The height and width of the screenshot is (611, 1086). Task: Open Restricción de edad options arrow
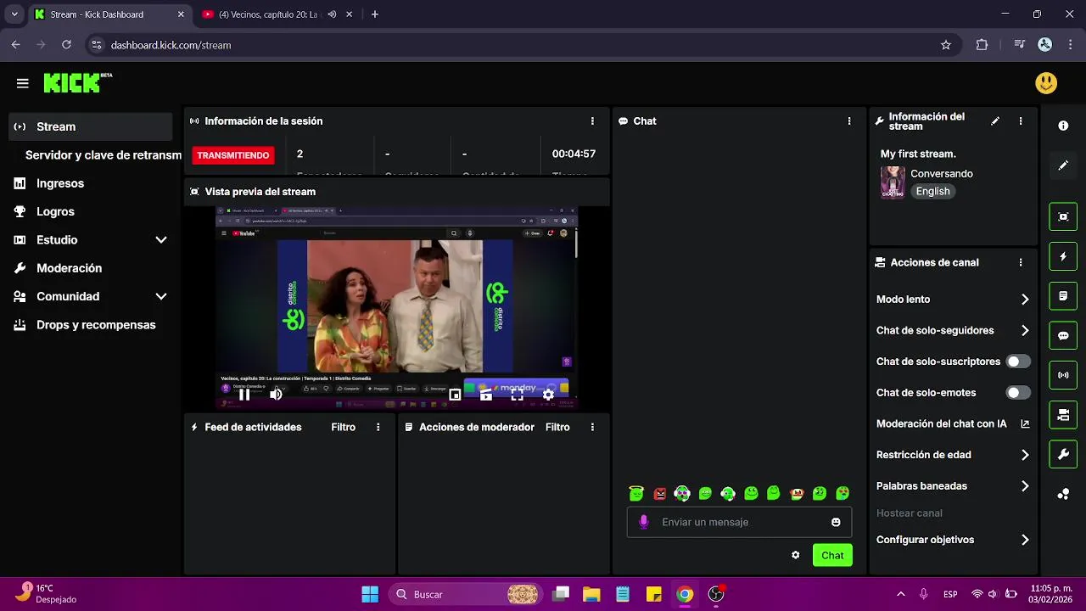(1025, 455)
